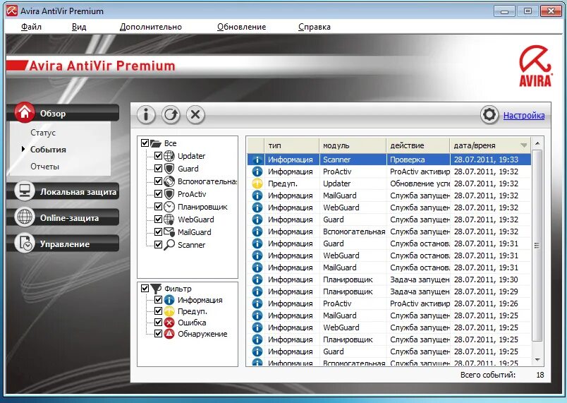Toggle the MailGuard checkbox
Screen dimensions: 567x403
pyautogui.click(x=158, y=232)
